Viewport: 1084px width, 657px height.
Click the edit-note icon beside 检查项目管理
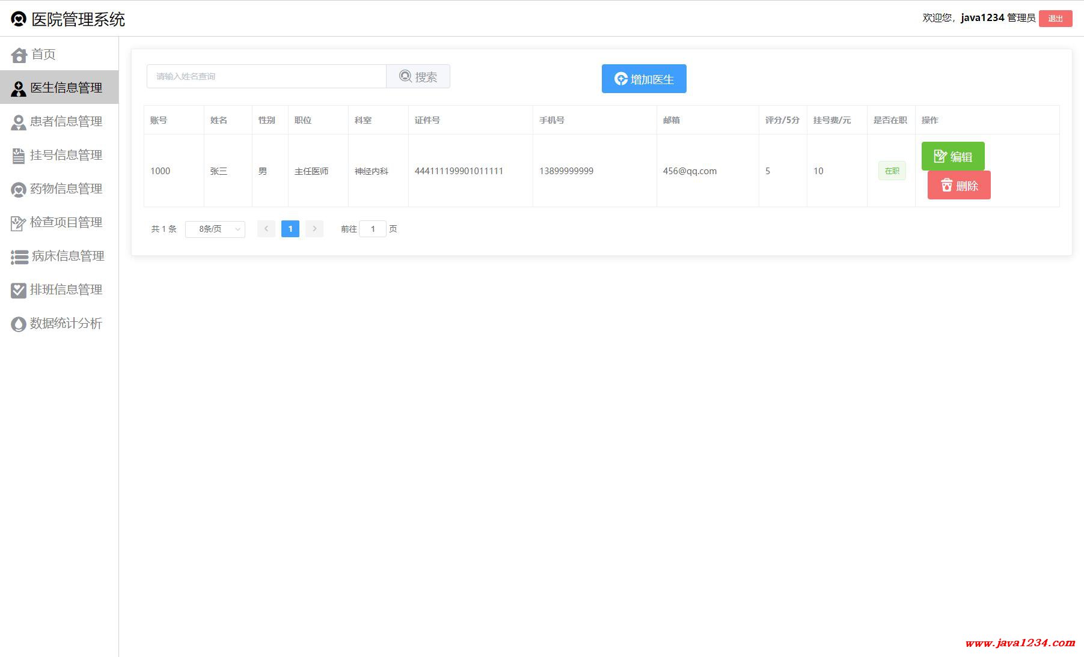(x=19, y=223)
